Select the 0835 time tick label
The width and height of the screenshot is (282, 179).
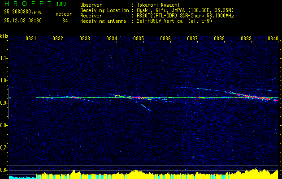click(139, 38)
